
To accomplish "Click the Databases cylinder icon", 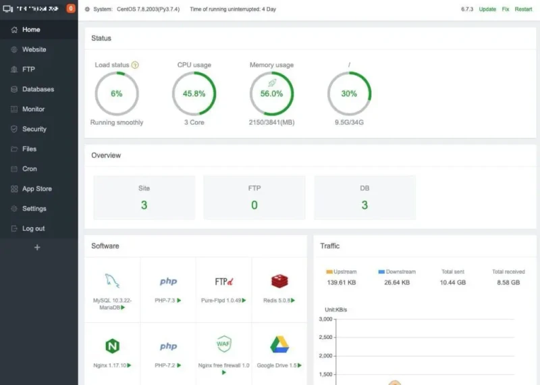I will click(x=14, y=89).
